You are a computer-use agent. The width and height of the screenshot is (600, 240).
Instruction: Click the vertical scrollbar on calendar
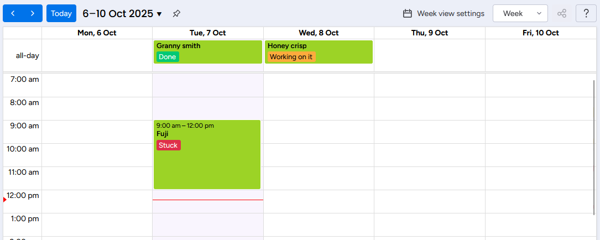594,147
